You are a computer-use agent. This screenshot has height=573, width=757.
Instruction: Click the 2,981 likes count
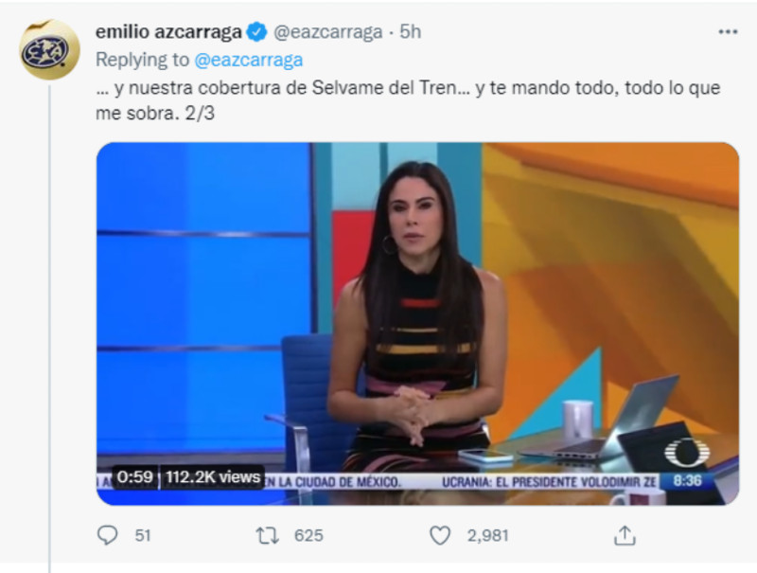(487, 535)
